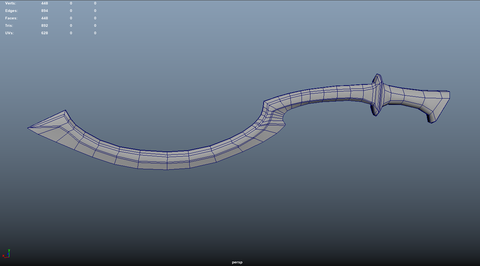Click the Edges count value 894

[45, 10]
